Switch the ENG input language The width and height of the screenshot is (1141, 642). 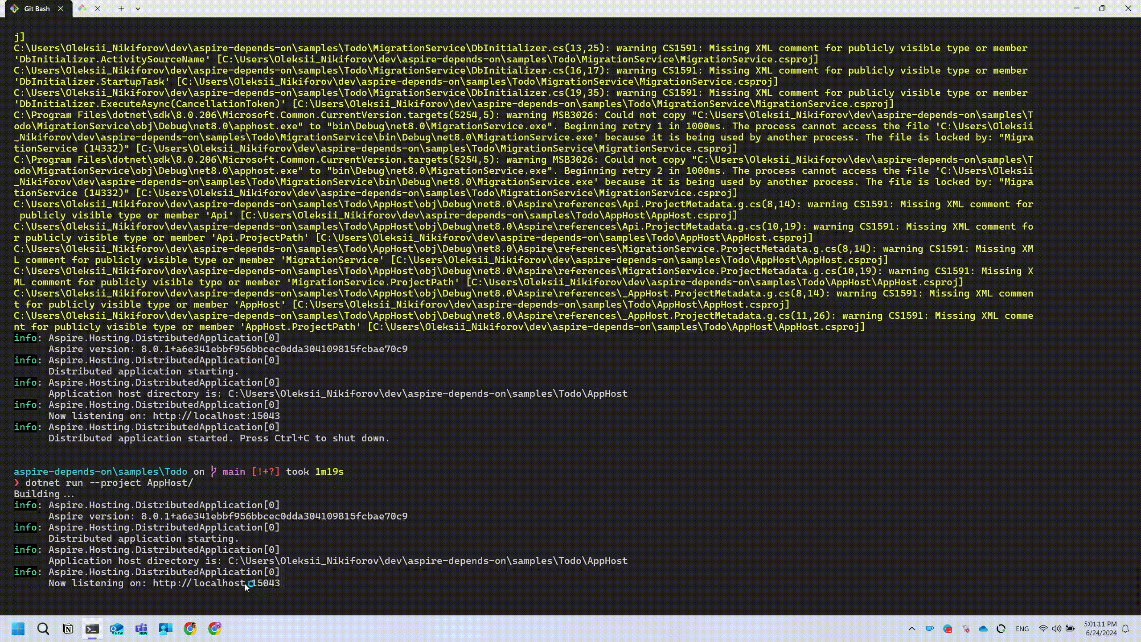(1022, 629)
